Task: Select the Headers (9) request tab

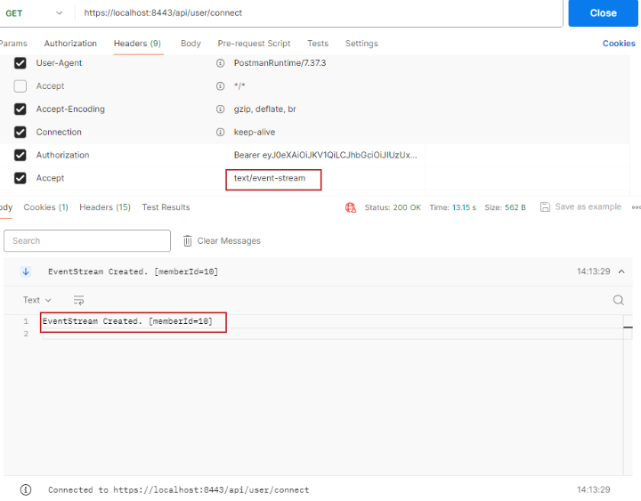Action: 137,44
